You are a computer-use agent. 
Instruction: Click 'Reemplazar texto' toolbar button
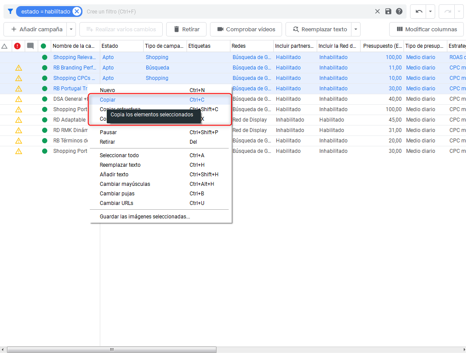[x=318, y=30]
